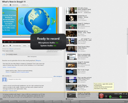Click the undo arrow icon in recorder panel
The width and height of the screenshot is (128, 103).
(x=124, y=94)
